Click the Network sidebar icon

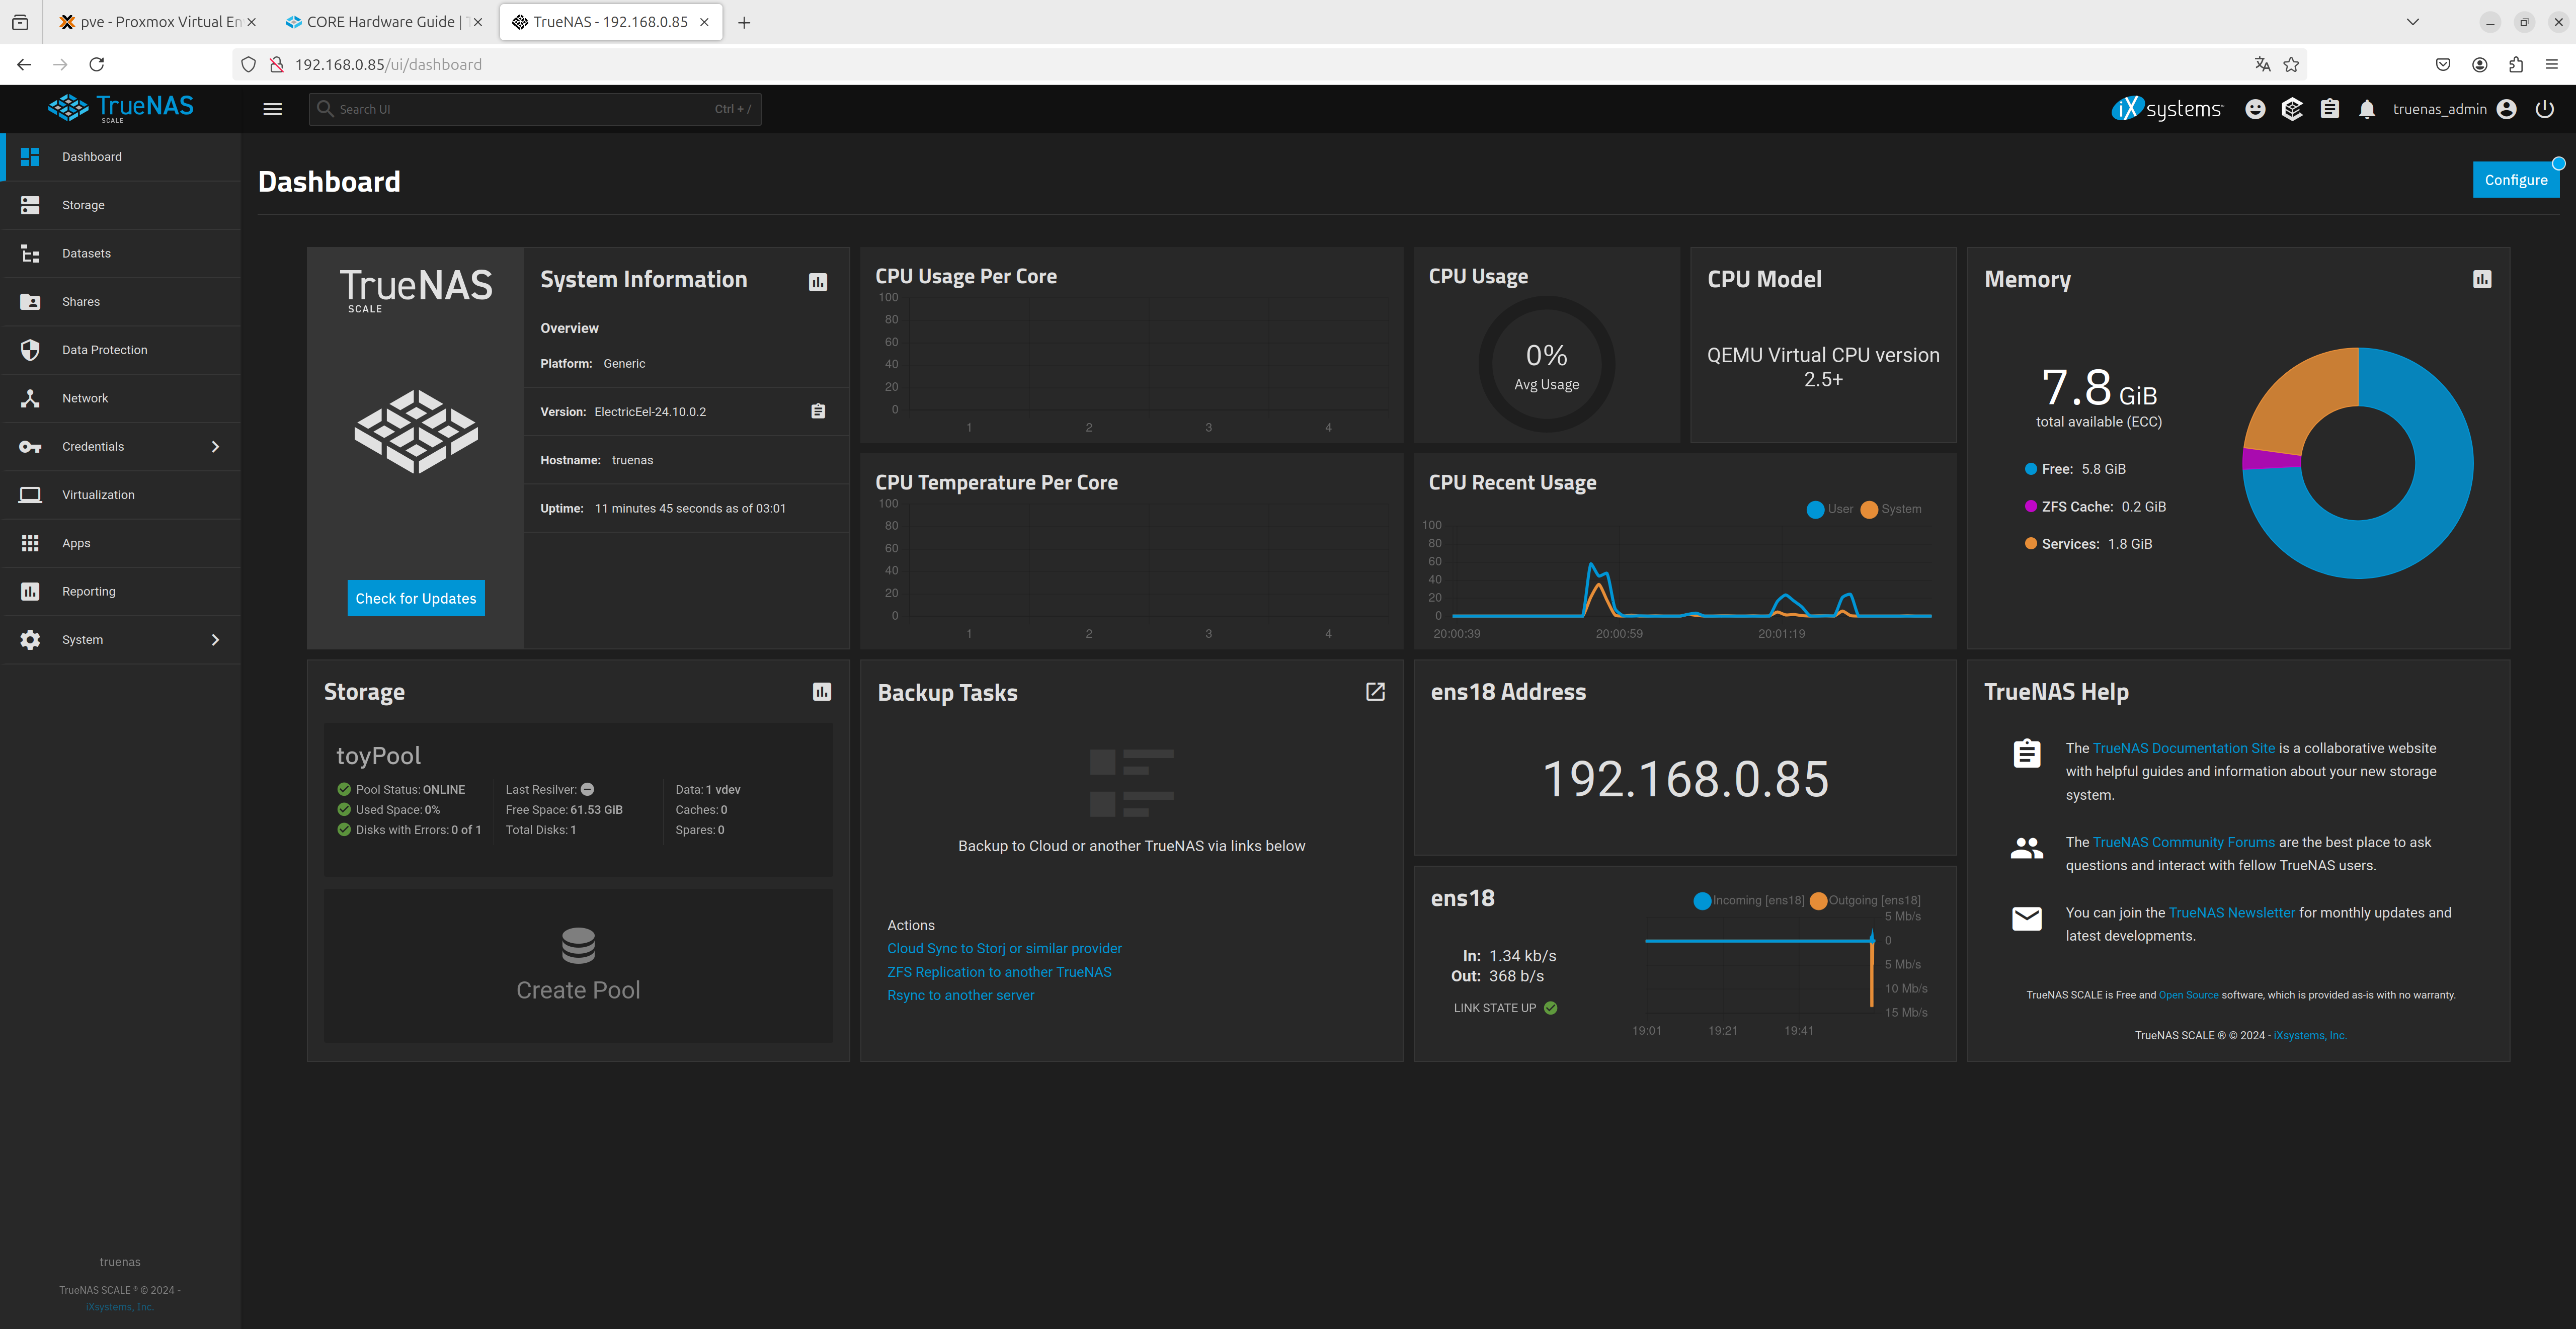[30, 398]
